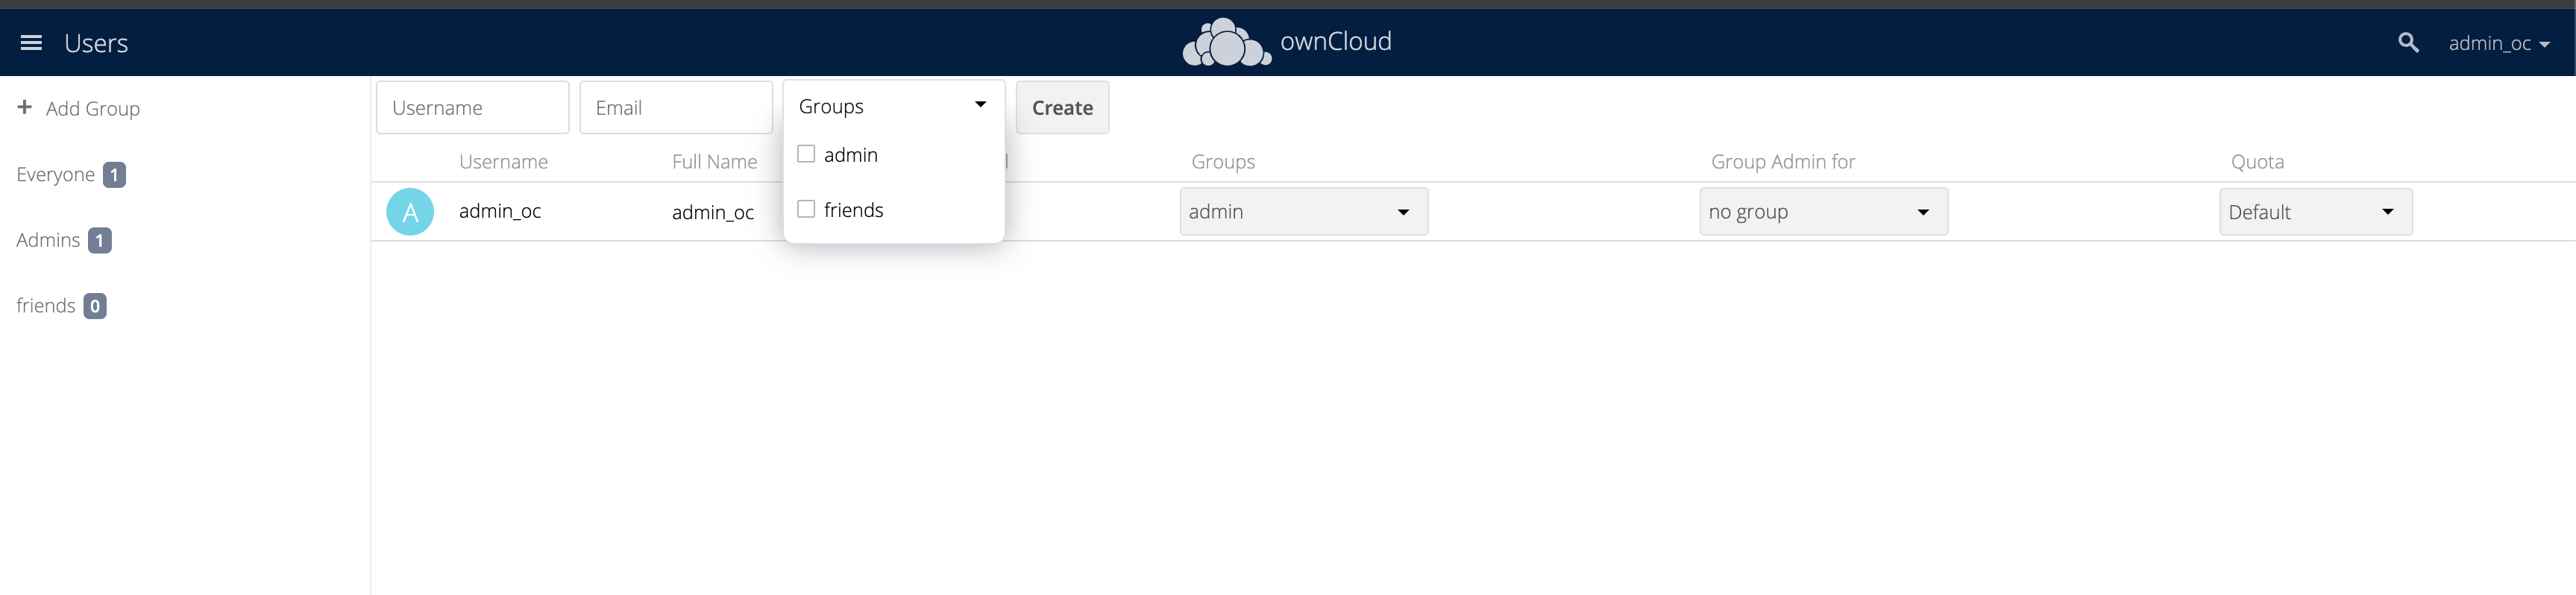Screen dimensions: 2576x595
Task: Open the admin groups dropdown for admin_oc
Action: (x=1303, y=212)
